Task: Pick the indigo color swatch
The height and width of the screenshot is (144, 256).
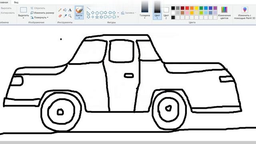Action: point(211,8)
